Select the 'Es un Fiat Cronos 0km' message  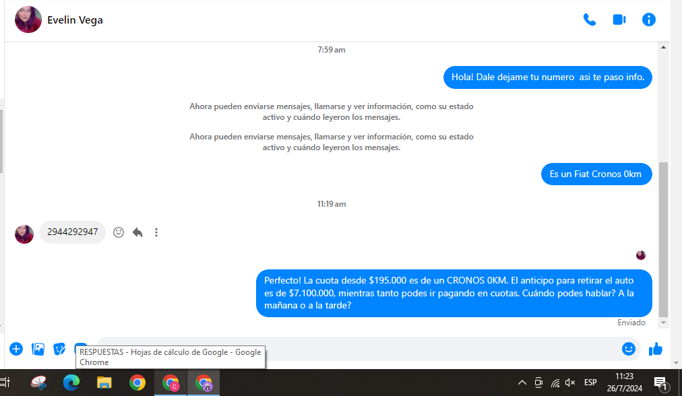tap(596, 174)
